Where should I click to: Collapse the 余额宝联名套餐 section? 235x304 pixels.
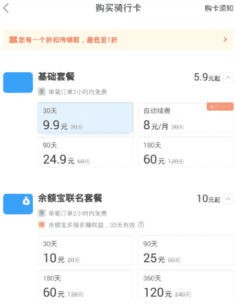pyautogui.click(x=228, y=199)
